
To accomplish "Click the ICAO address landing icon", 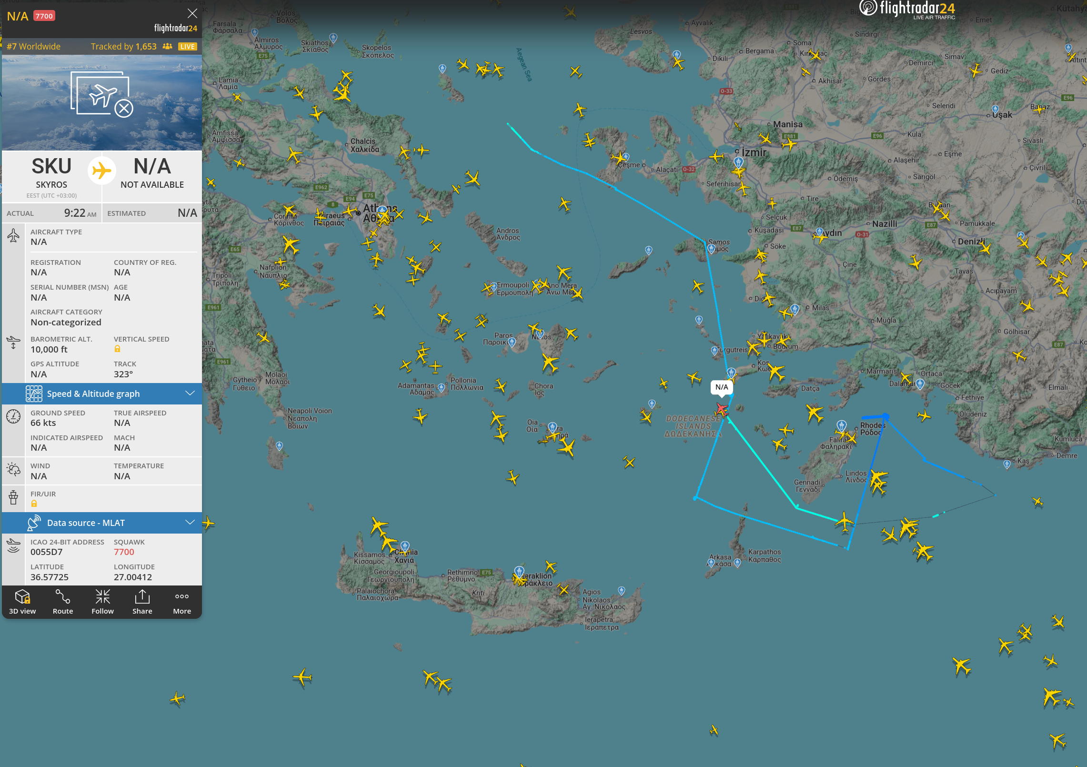I will point(13,545).
